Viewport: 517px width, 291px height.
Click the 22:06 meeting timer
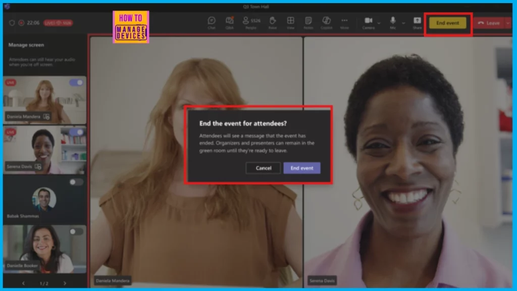(x=33, y=23)
